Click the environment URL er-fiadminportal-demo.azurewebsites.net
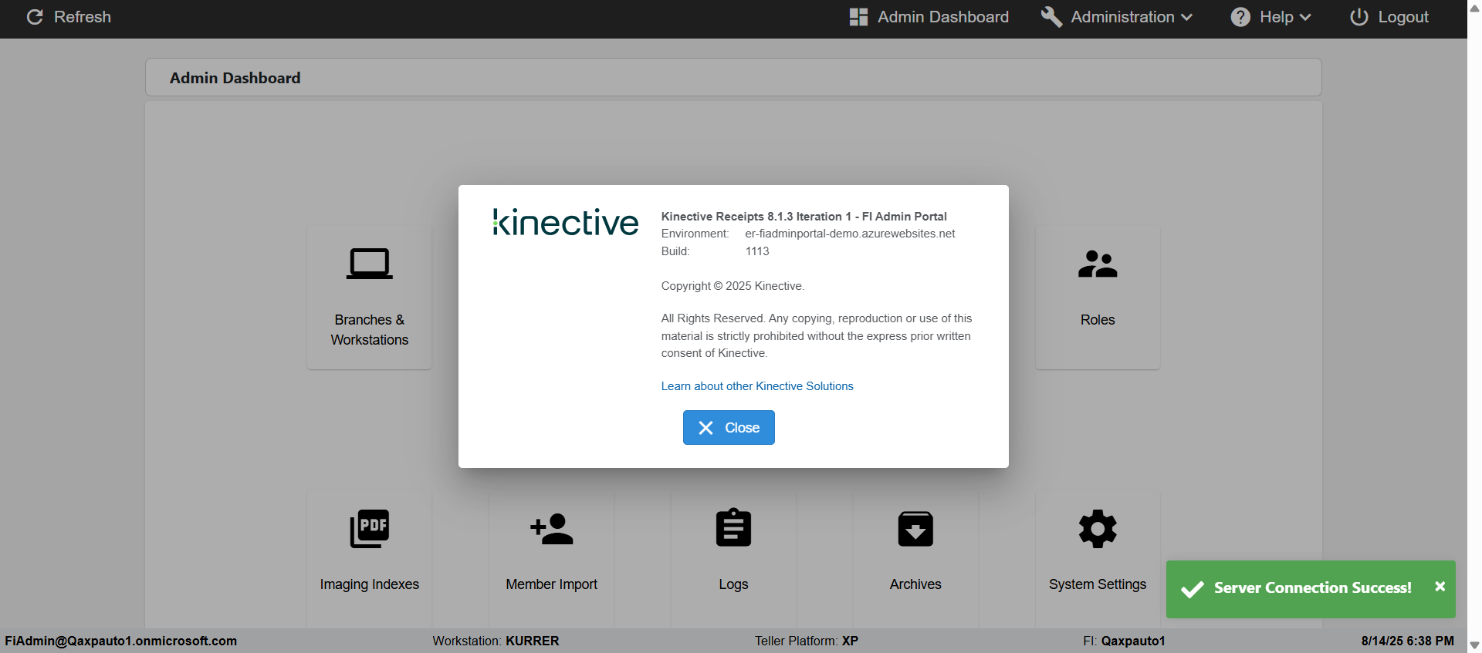Image resolution: width=1482 pixels, height=653 pixels. tap(850, 234)
